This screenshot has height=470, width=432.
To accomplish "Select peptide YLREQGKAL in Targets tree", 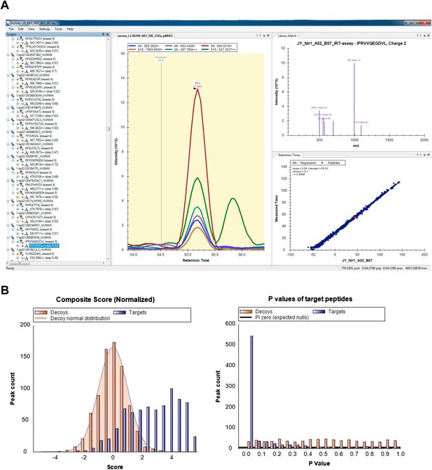I will click(x=39, y=254).
